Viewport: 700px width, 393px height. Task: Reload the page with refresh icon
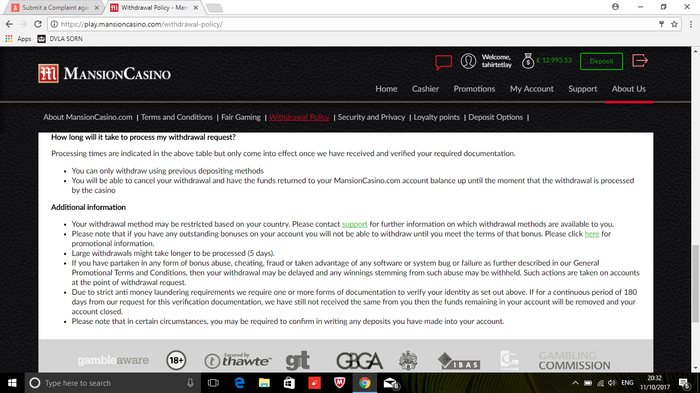pos(38,24)
